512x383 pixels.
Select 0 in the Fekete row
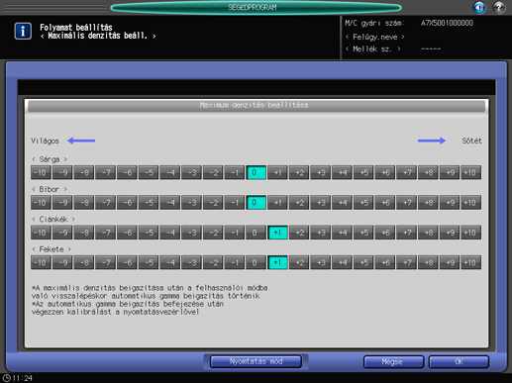[x=256, y=262]
